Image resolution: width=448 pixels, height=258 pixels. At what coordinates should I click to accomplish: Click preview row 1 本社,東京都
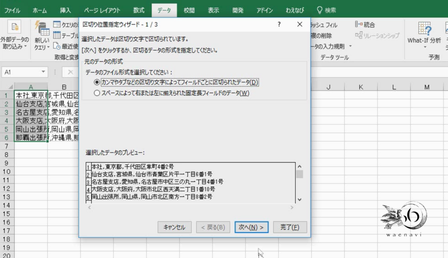pyautogui.click(x=133, y=167)
